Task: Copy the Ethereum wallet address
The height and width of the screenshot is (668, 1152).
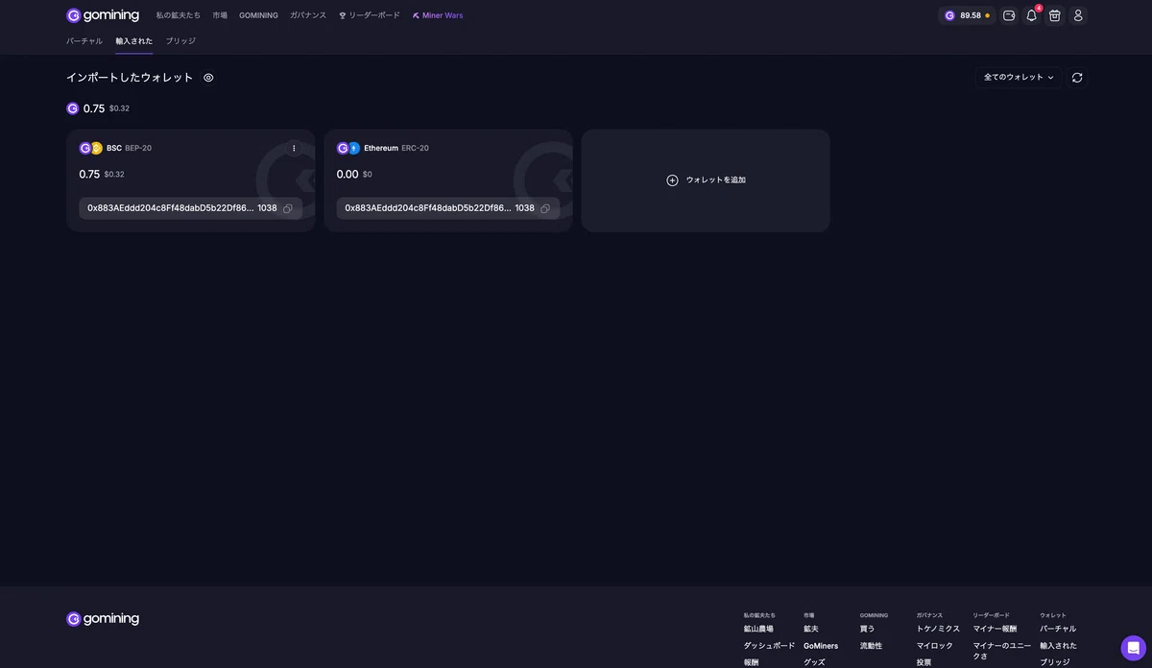Action: click(545, 208)
